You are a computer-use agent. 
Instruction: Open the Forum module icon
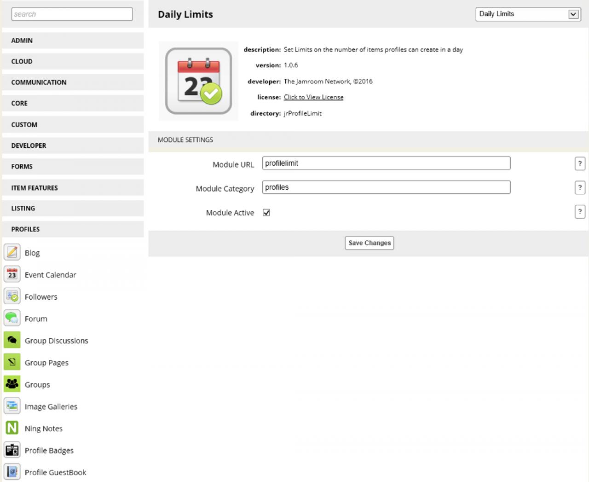(x=12, y=318)
